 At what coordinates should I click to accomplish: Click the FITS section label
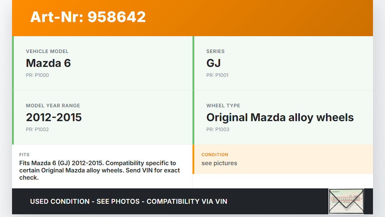pos(24,155)
